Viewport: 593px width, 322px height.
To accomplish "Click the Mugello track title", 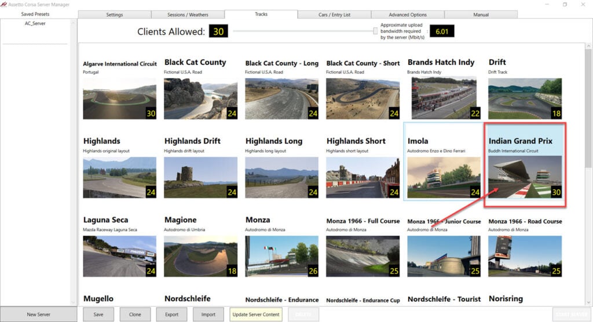I will tap(98, 298).
